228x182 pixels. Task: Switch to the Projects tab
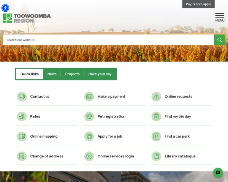tap(73, 74)
